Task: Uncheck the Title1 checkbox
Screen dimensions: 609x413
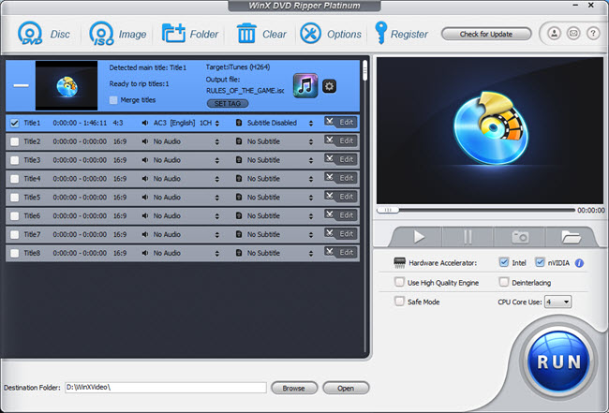Action: [15, 123]
